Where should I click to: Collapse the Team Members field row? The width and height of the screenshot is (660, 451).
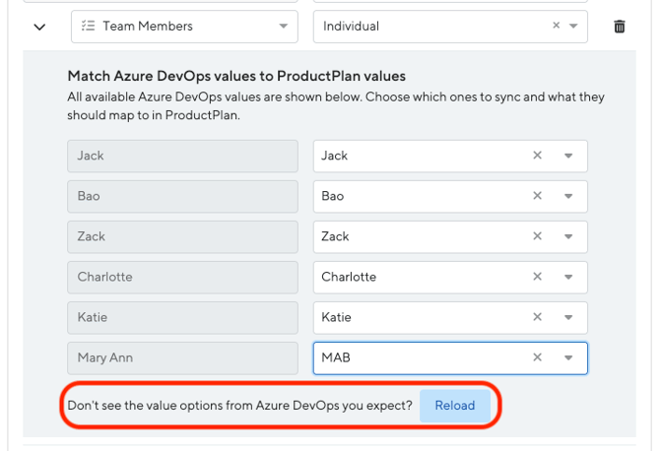tap(39, 27)
